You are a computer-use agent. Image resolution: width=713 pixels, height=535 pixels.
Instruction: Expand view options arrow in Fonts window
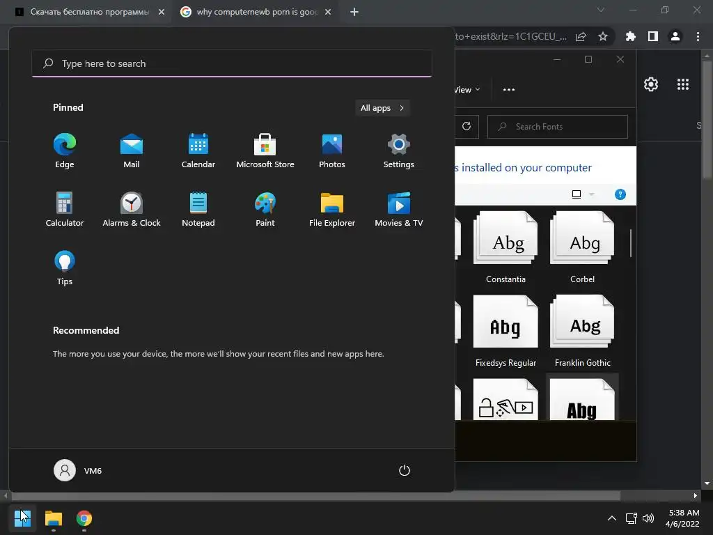pos(592,194)
